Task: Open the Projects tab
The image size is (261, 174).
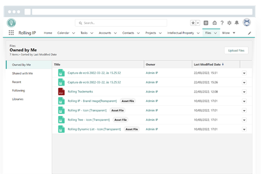Action: [150, 33]
